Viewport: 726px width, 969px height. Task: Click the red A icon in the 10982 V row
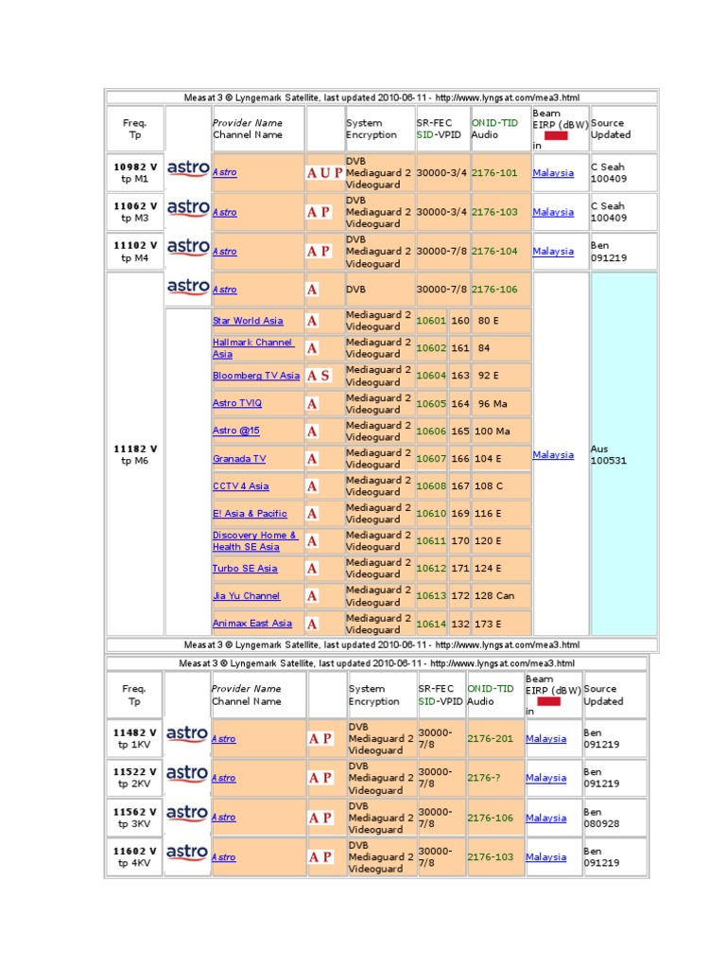click(312, 173)
